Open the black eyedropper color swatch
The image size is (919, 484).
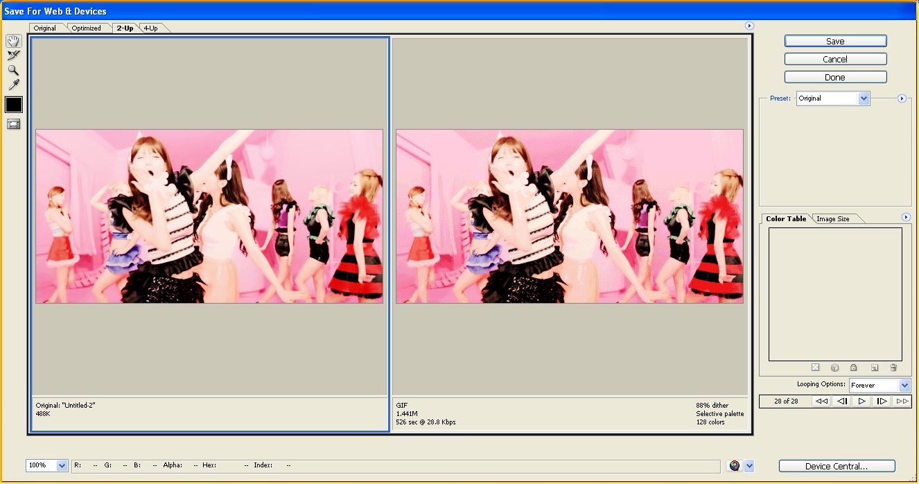click(x=14, y=105)
